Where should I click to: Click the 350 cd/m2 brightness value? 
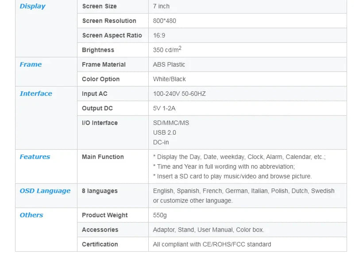(x=167, y=50)
